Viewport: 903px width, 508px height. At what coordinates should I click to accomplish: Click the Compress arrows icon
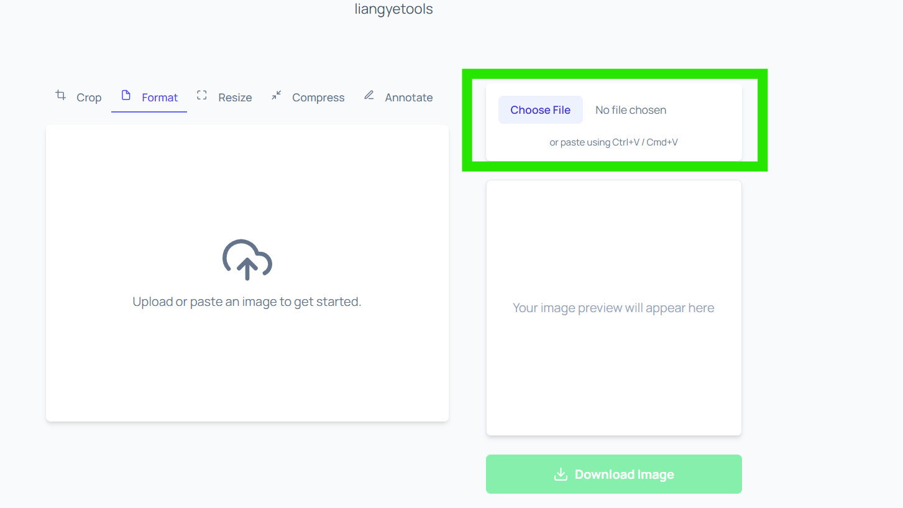click(276, 96)
